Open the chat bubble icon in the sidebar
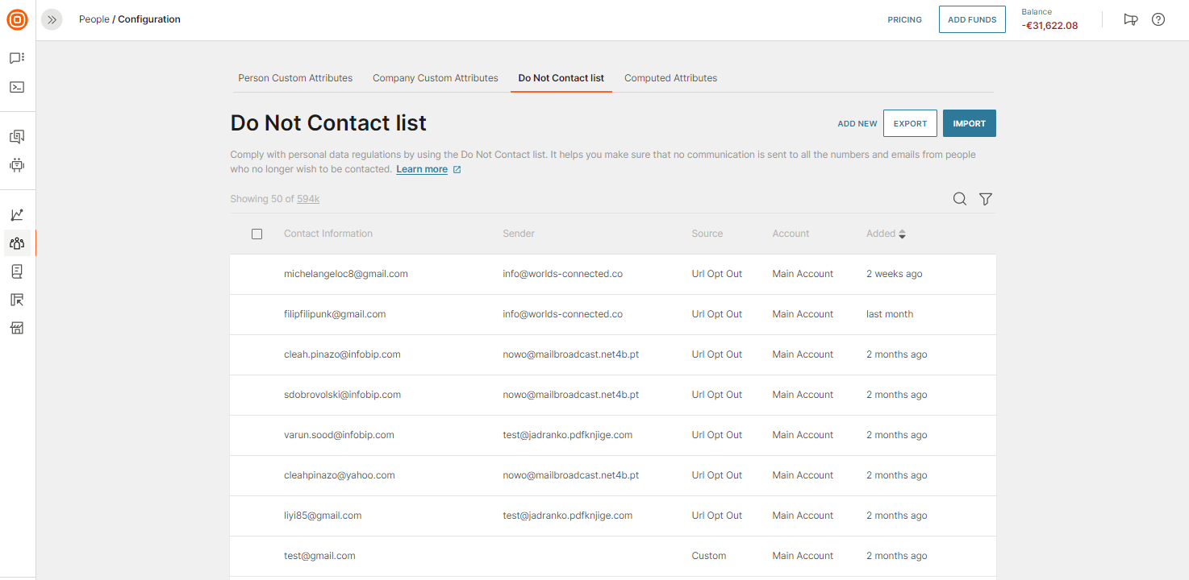Viewport: 1189px width, 580px height. click(x=17, y=58)
